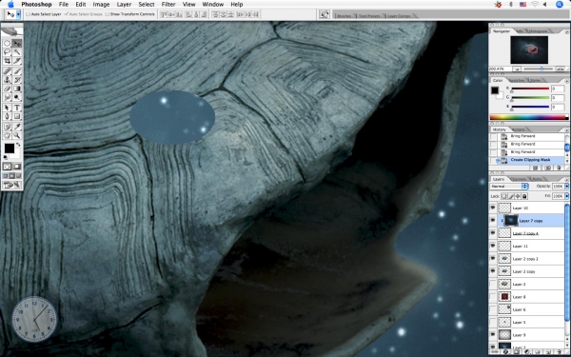Screen dimensions: 571x357
Task: Select the Crop tool
Action: pyautogui.click(x=7, y=61)
